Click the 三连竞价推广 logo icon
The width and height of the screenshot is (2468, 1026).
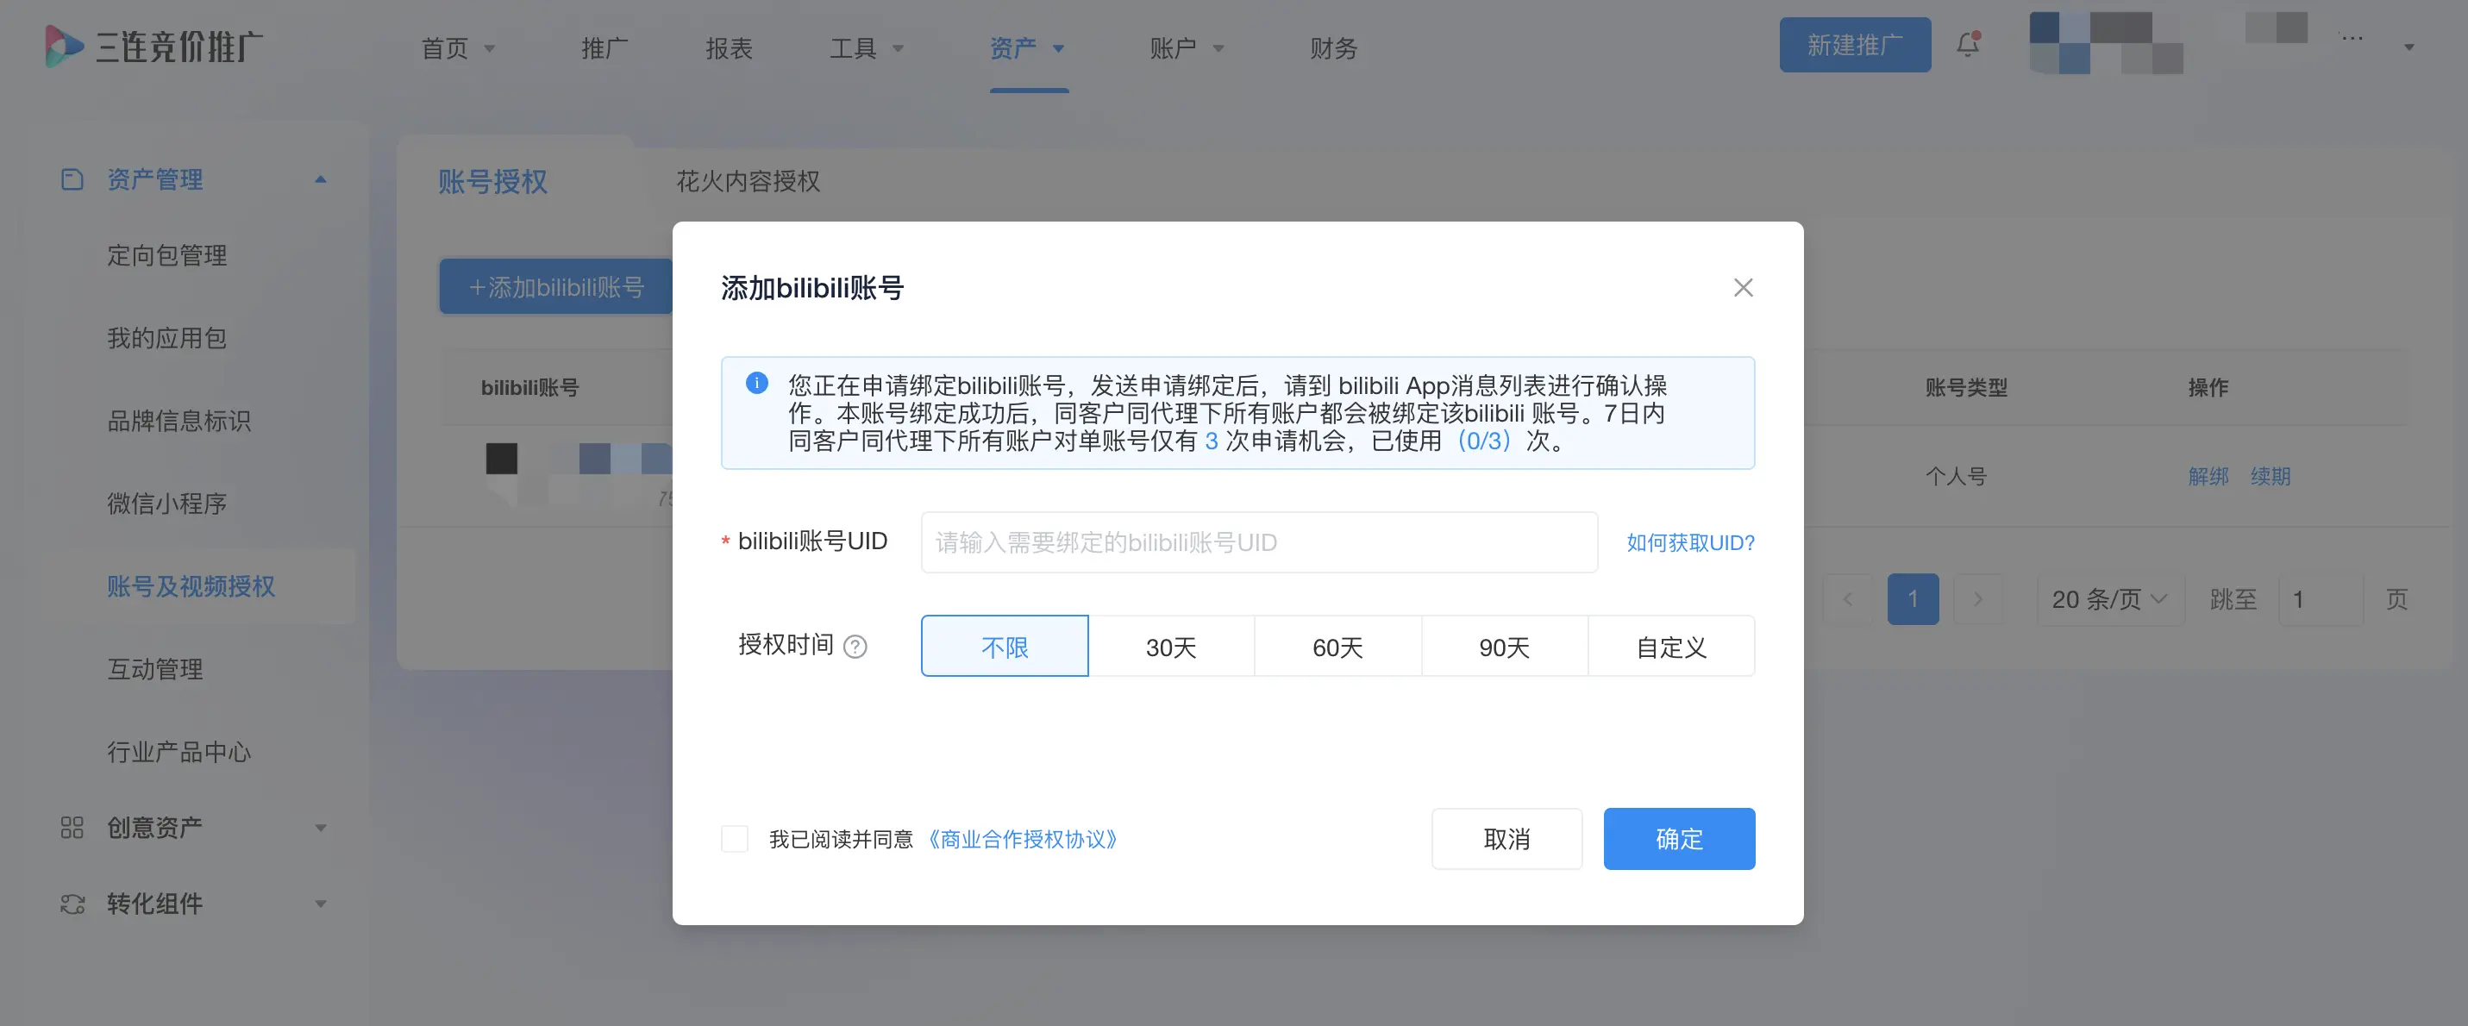pos(64,46)
